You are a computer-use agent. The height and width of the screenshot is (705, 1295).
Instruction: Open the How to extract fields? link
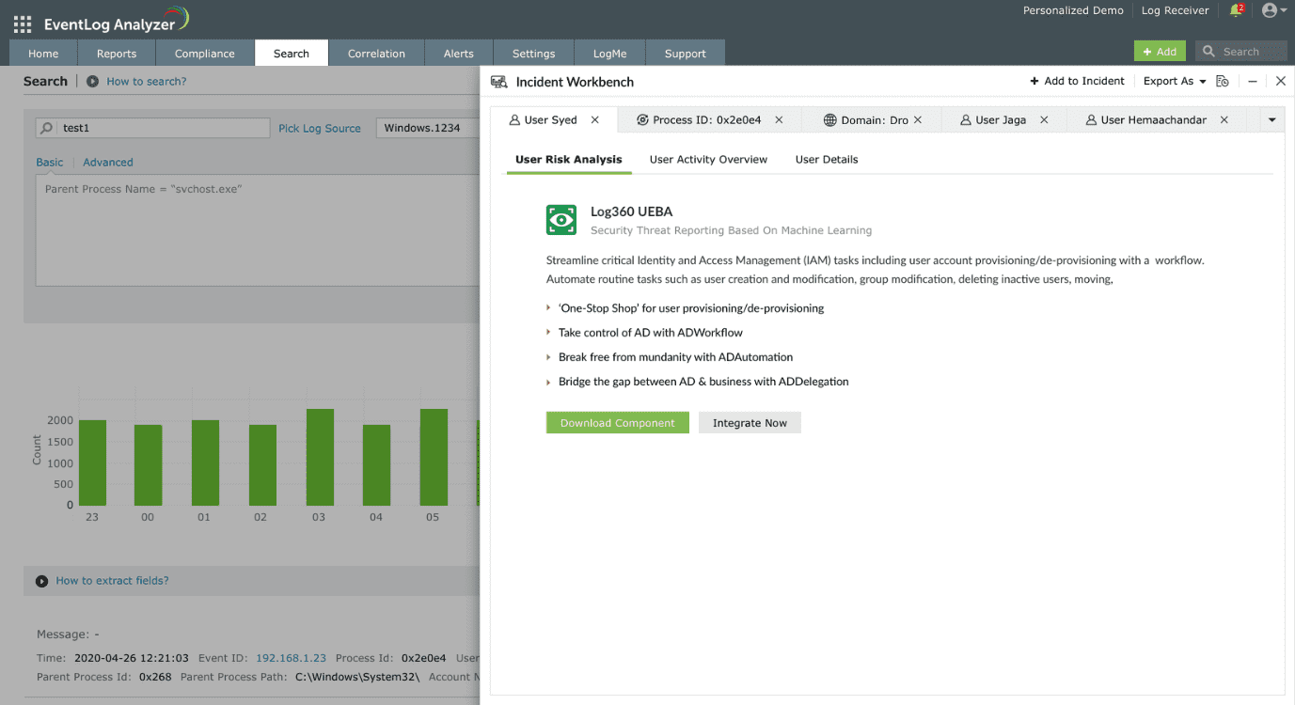(x=113, y=581)
